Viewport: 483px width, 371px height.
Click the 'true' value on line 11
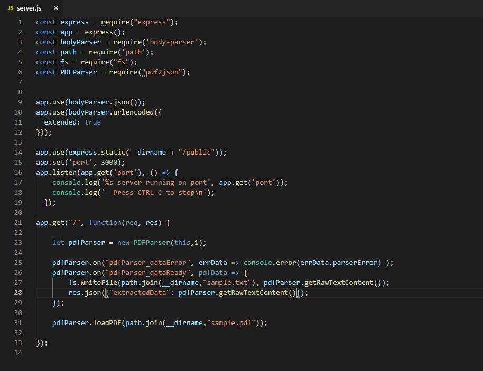pos(92,122)
